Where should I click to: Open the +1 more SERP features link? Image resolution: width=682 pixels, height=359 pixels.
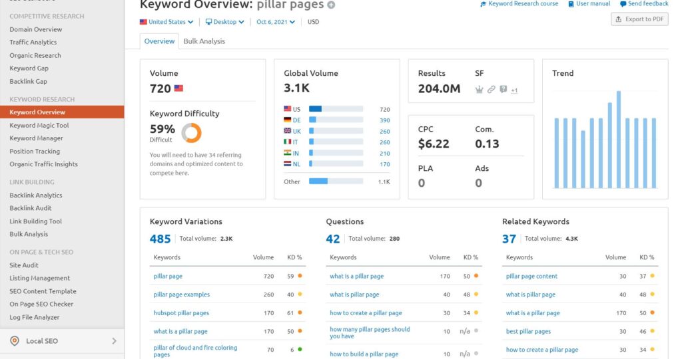tap(514, 90)
